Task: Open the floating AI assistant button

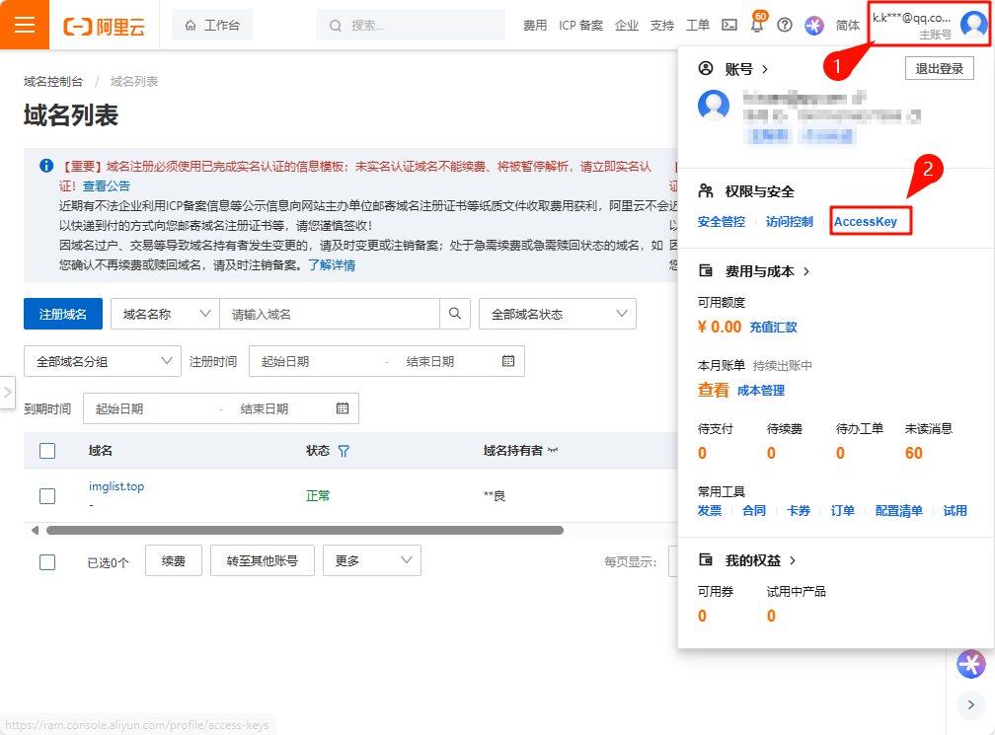Action: [971, 664]
